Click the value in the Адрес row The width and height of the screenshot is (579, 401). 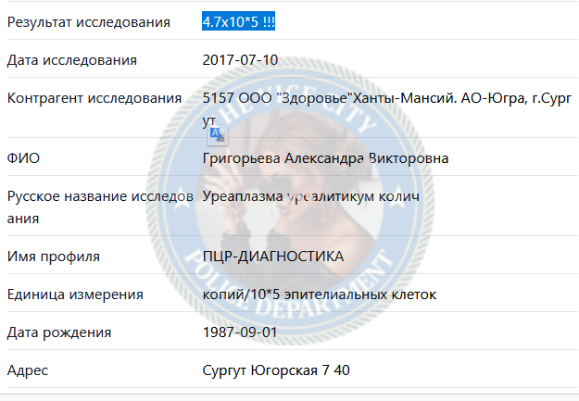[276, 370]
